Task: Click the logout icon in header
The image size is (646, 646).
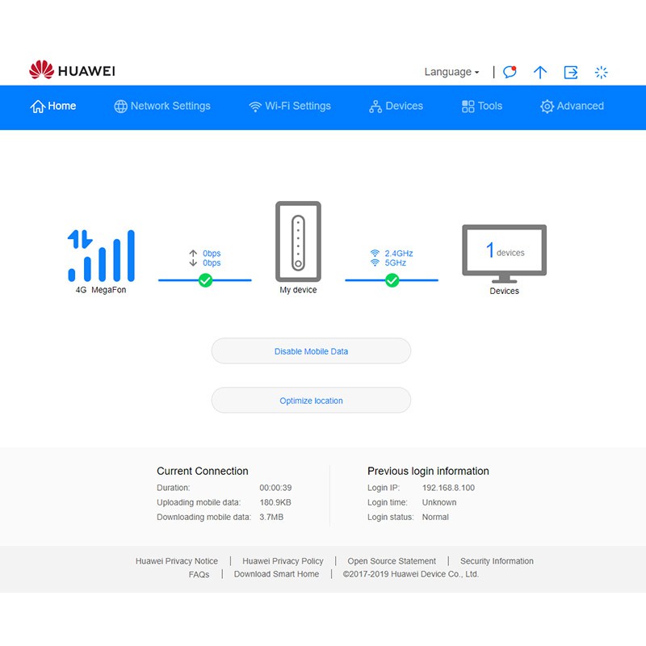Action: [571, 72]
